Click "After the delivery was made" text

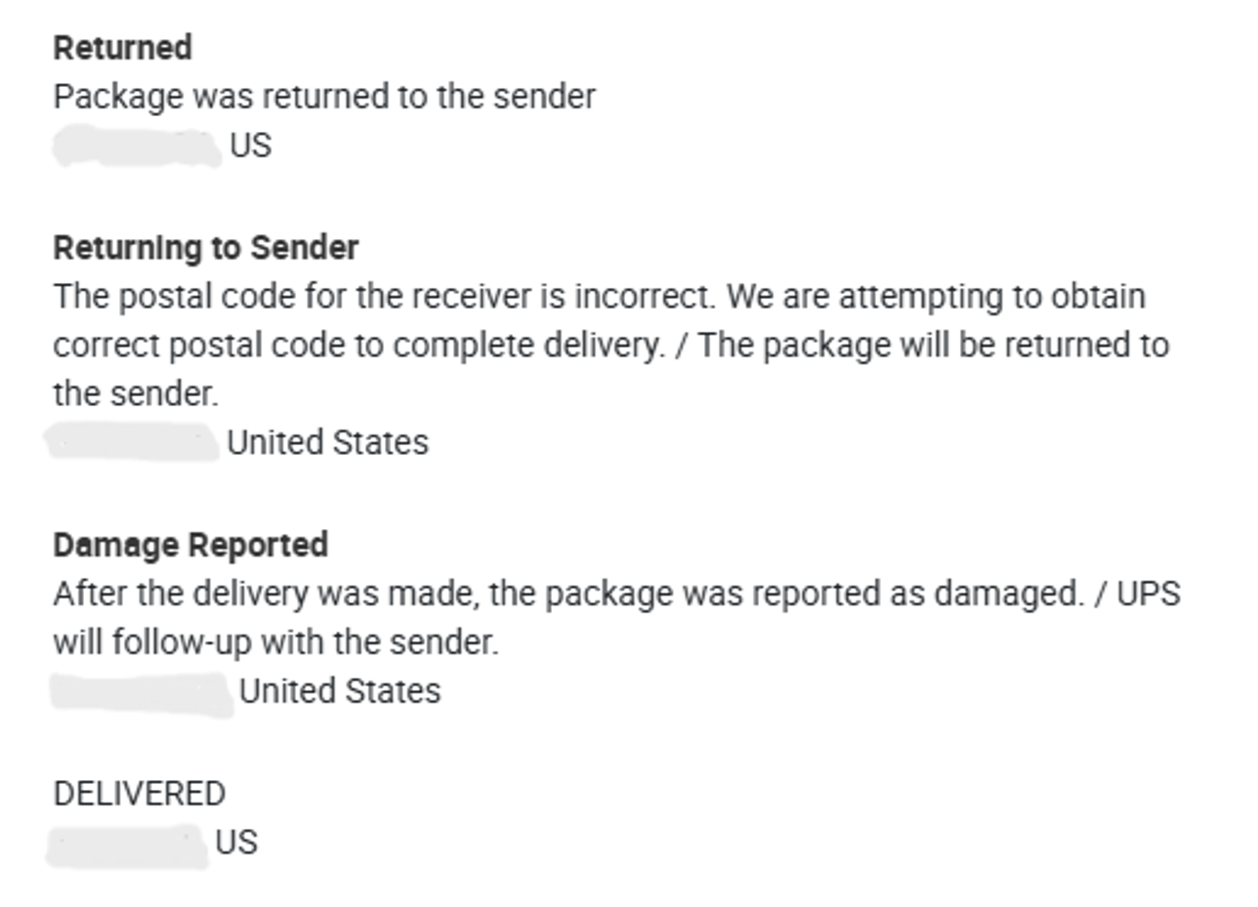click(266, 594)
